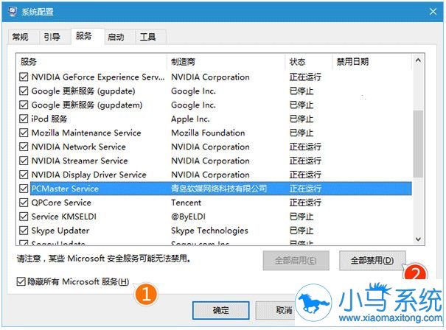Click the vertical scrollbar thumb
The image size is (446, 330).
pos(418,144)
